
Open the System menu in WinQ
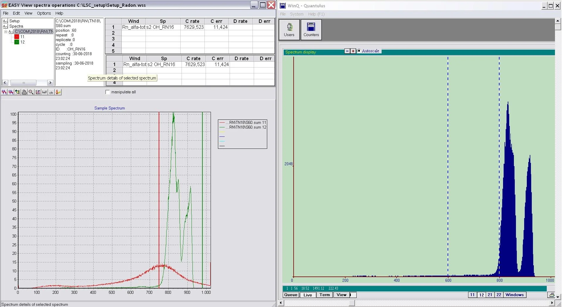297,14
